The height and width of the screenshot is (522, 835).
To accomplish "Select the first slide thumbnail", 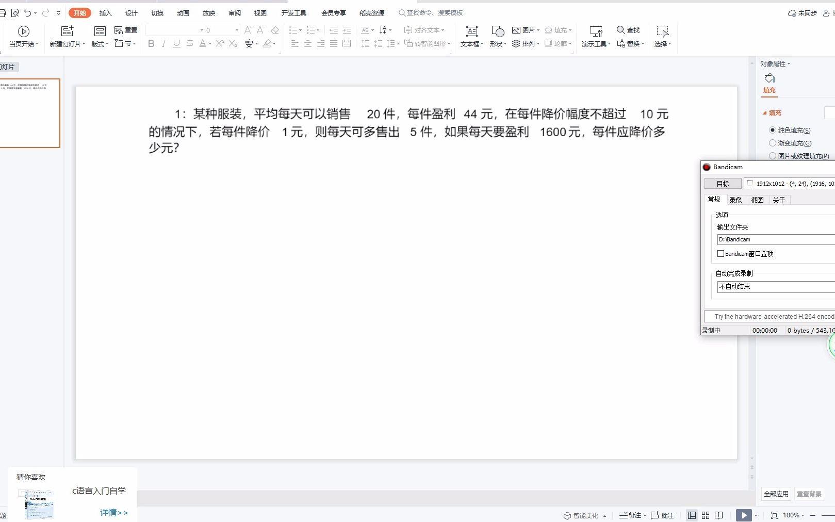I will coord(29,113).
